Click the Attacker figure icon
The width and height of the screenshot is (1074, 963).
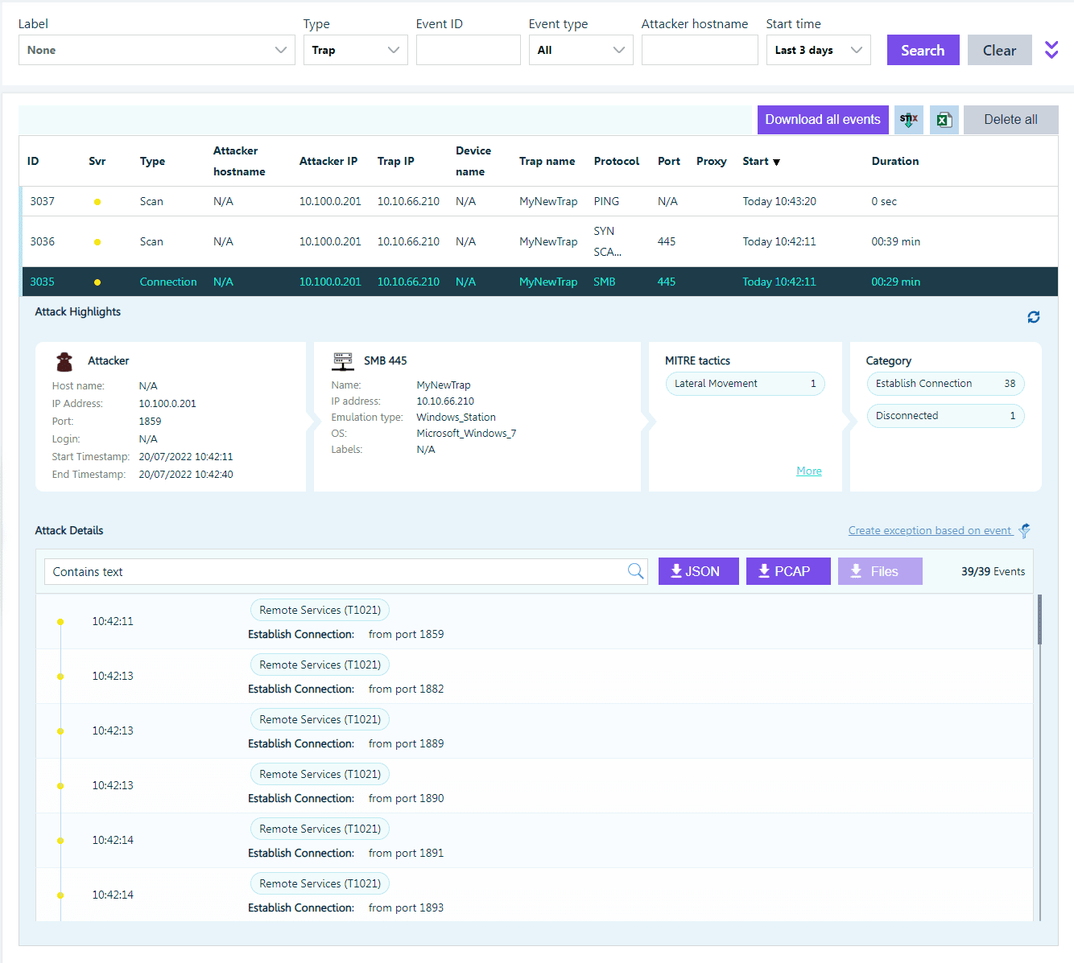tap(64, 360)
